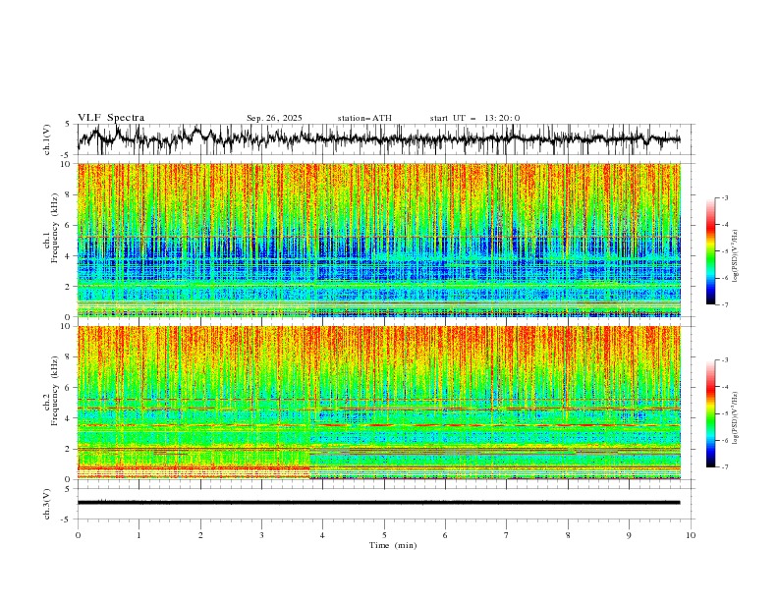Click the ch.3 flat waveform trace
The image size is (778, 601).
pyautogui.click(x=378, y=503)
